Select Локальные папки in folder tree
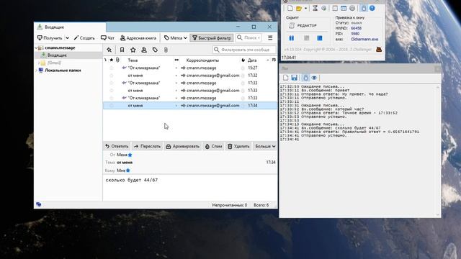This screenshot has height=259, width=461. (x=63, y=71)
